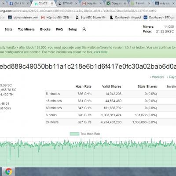Close the Facebook Lê N tab
This screenshot has height=176, width=176.
tap(27, 4)
